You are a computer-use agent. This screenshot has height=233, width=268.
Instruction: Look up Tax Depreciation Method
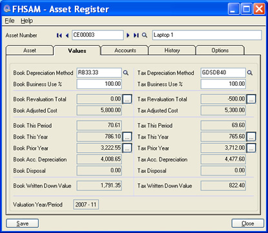[x=250, y=73]
